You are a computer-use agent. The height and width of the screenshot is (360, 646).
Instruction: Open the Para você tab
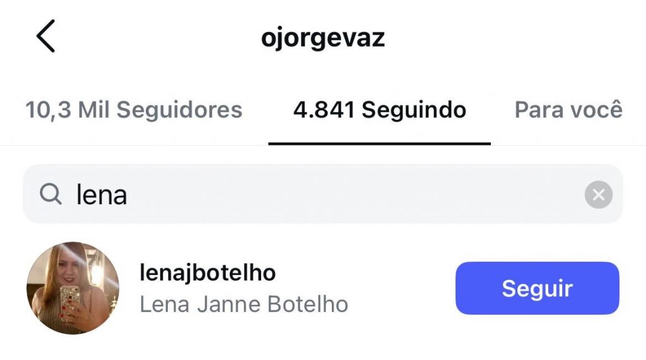tap(568, 110)
